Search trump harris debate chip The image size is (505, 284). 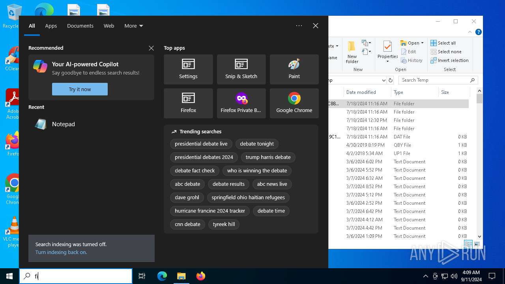pos(268,157)
